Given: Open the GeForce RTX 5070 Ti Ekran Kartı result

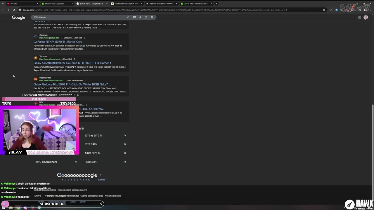Looking at the screenshot, I should point(58,42).
